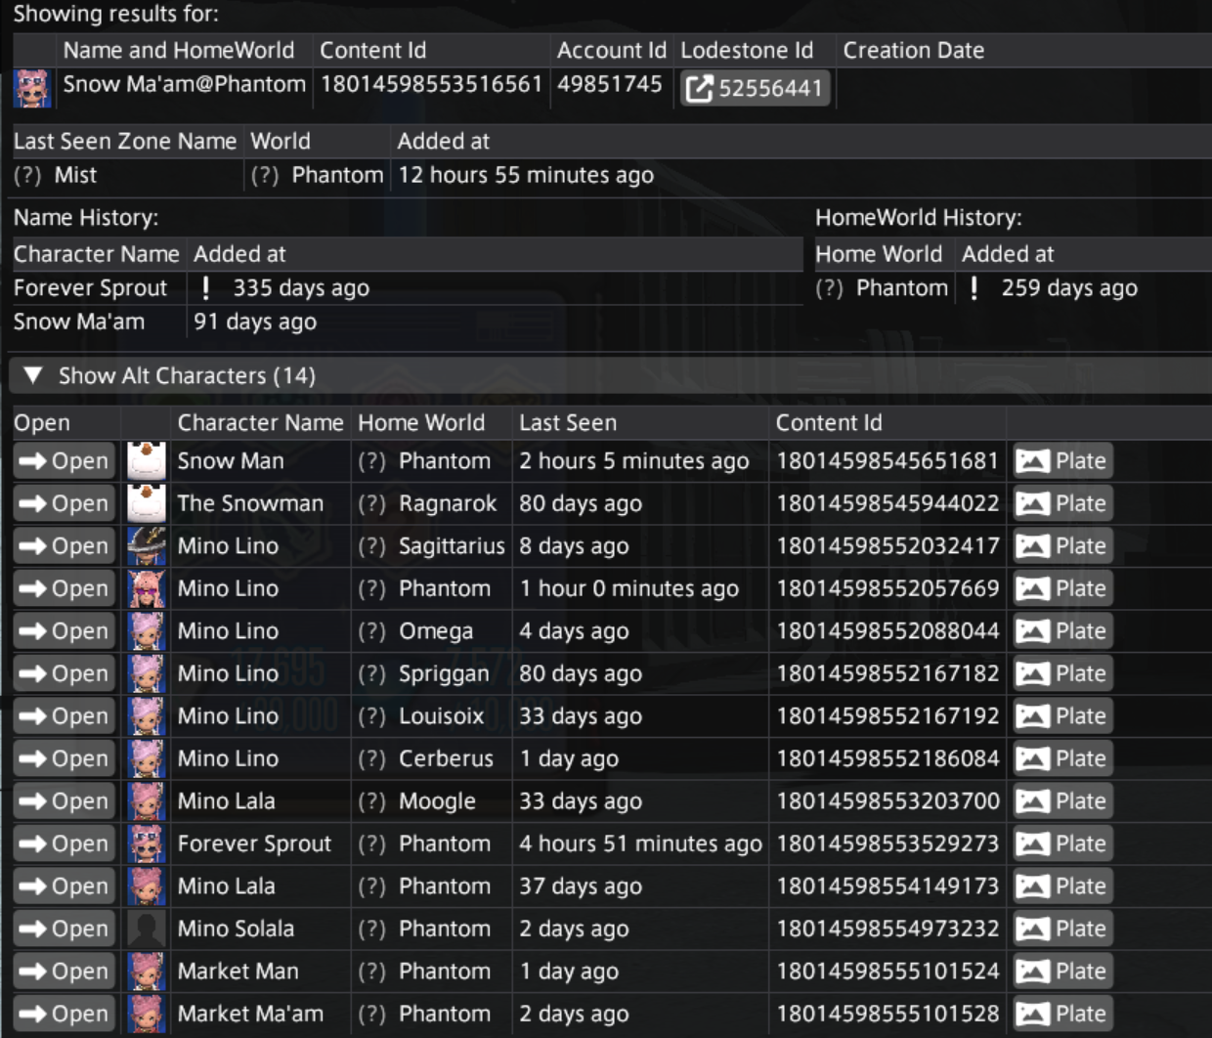View Plate for Mino Solala
The height and width of the screenshot is (1038, 1212).
[1062, 929]
